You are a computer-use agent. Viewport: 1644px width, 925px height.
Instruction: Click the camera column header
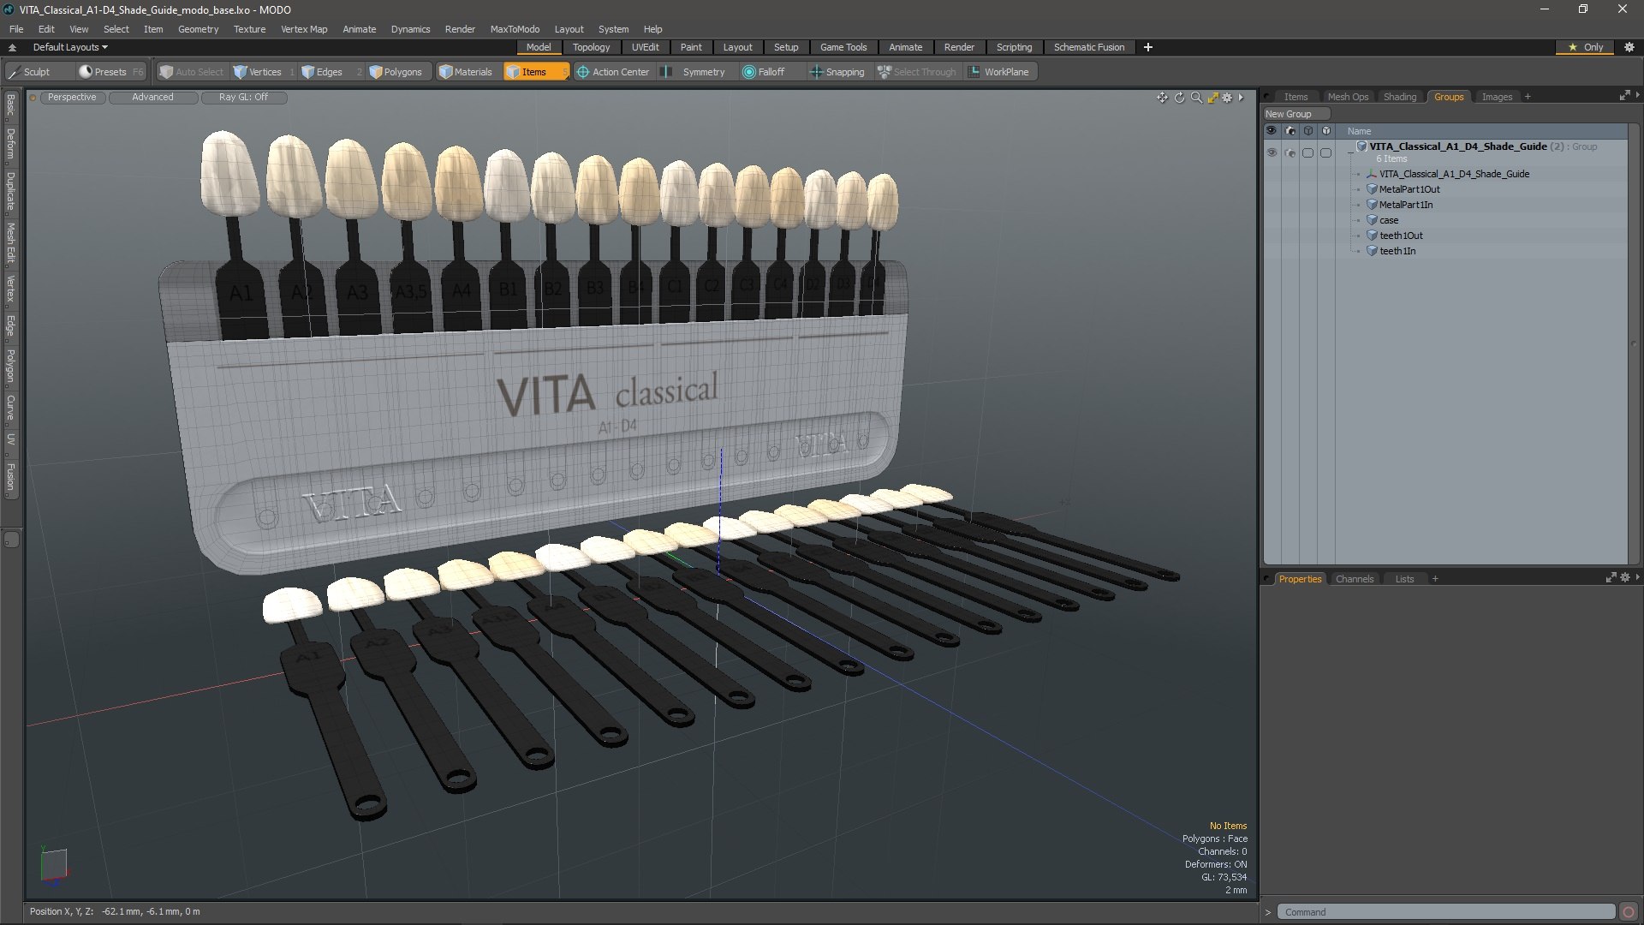tap(1290, 131)
